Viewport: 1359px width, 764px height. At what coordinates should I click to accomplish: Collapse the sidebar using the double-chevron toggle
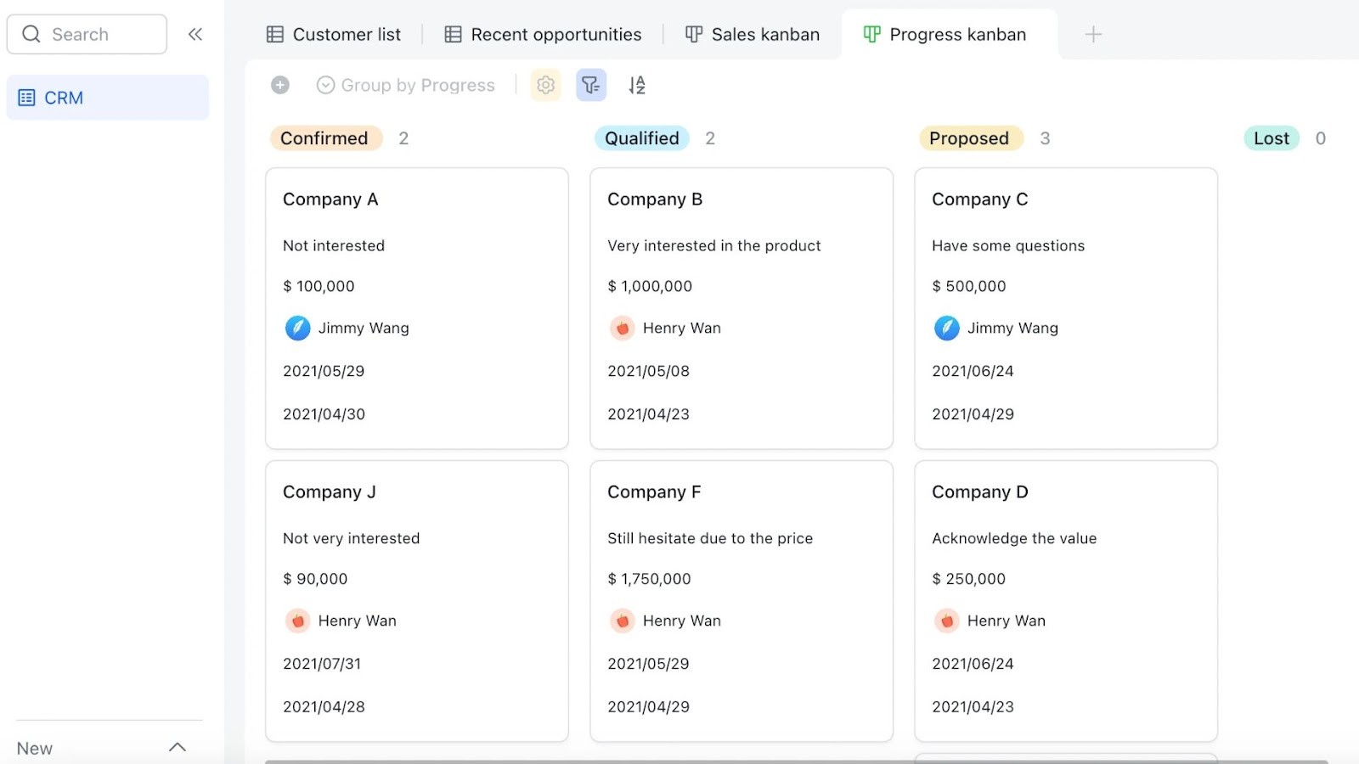[x=195, y=34]
